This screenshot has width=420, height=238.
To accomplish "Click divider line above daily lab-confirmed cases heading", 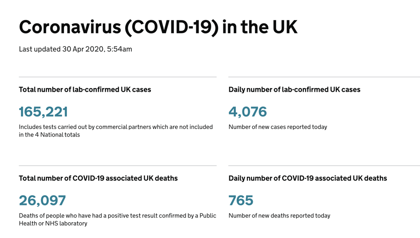I will click(324, 77).
